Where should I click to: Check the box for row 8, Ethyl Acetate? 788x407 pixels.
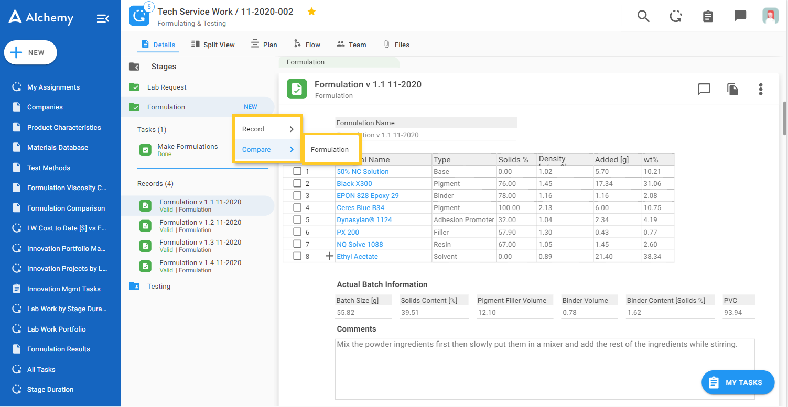[297, 256]
